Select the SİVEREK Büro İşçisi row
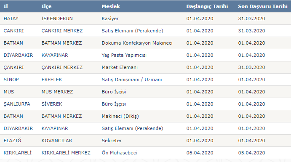The height and width of the screenshot is (162, 291). tap(146, 104)
